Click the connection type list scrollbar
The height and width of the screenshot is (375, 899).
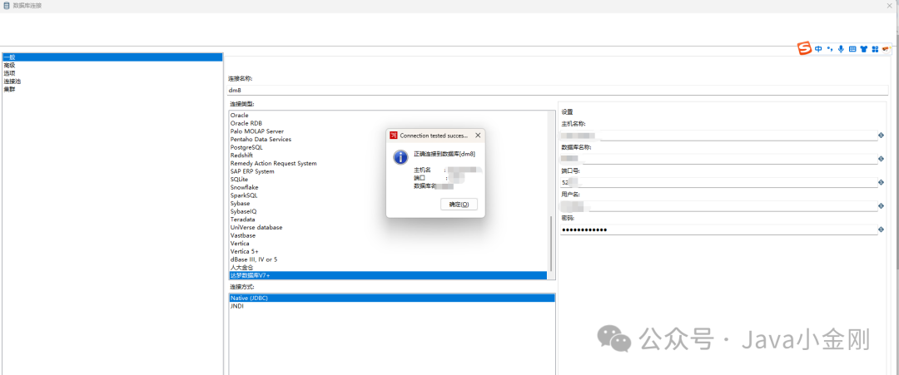tap(551, 244)
